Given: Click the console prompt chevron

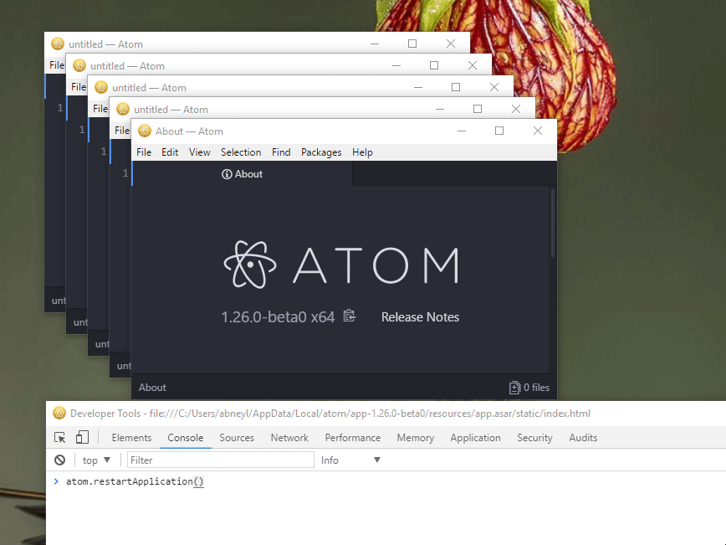Looking at the screenshot, I should pyautogui.click(x=56, y=481).
